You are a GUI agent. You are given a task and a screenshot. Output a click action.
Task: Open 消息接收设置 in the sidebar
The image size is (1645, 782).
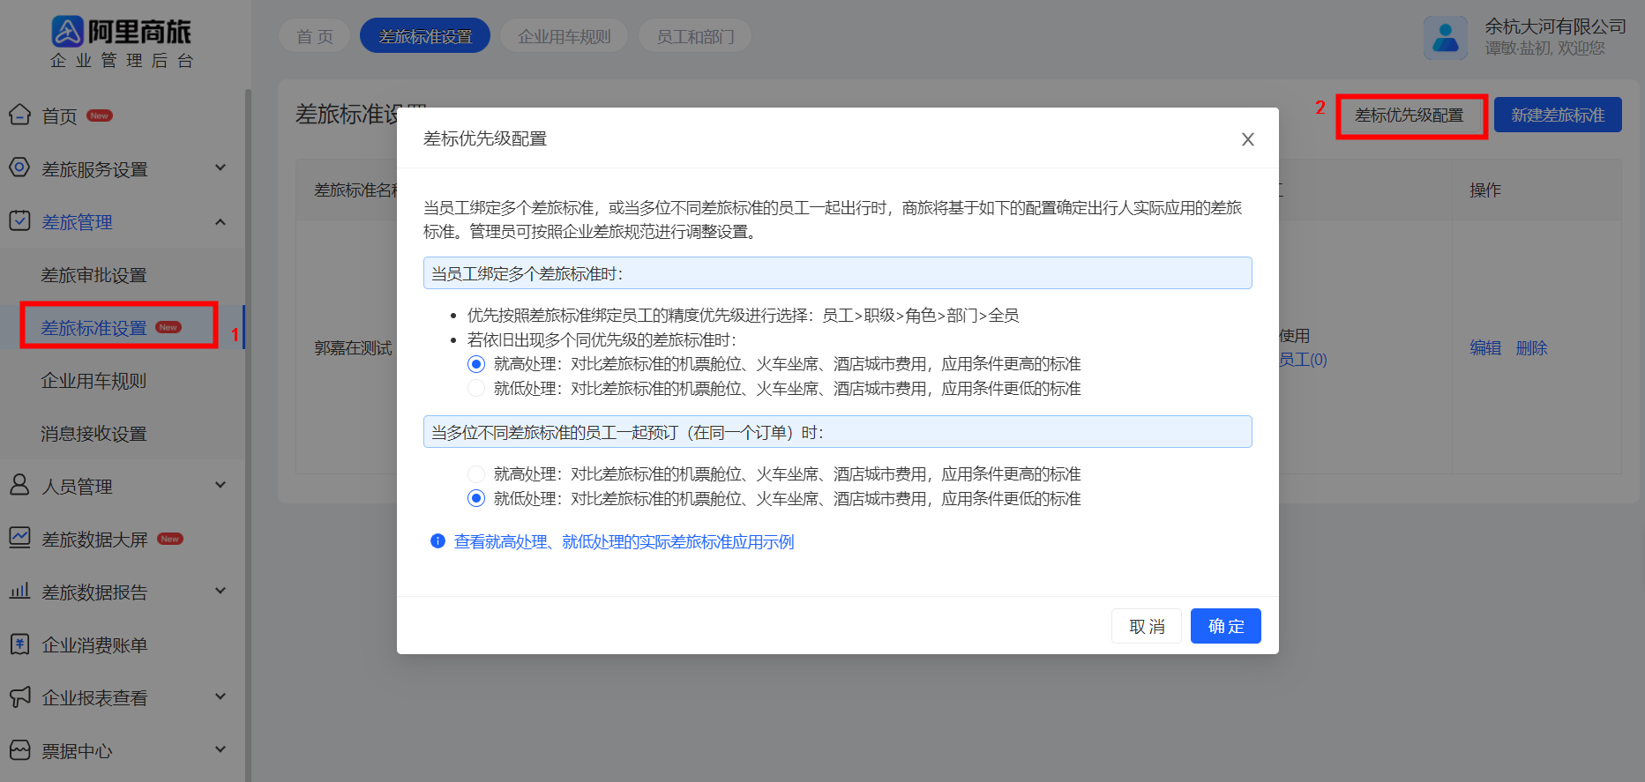(93, 434)
